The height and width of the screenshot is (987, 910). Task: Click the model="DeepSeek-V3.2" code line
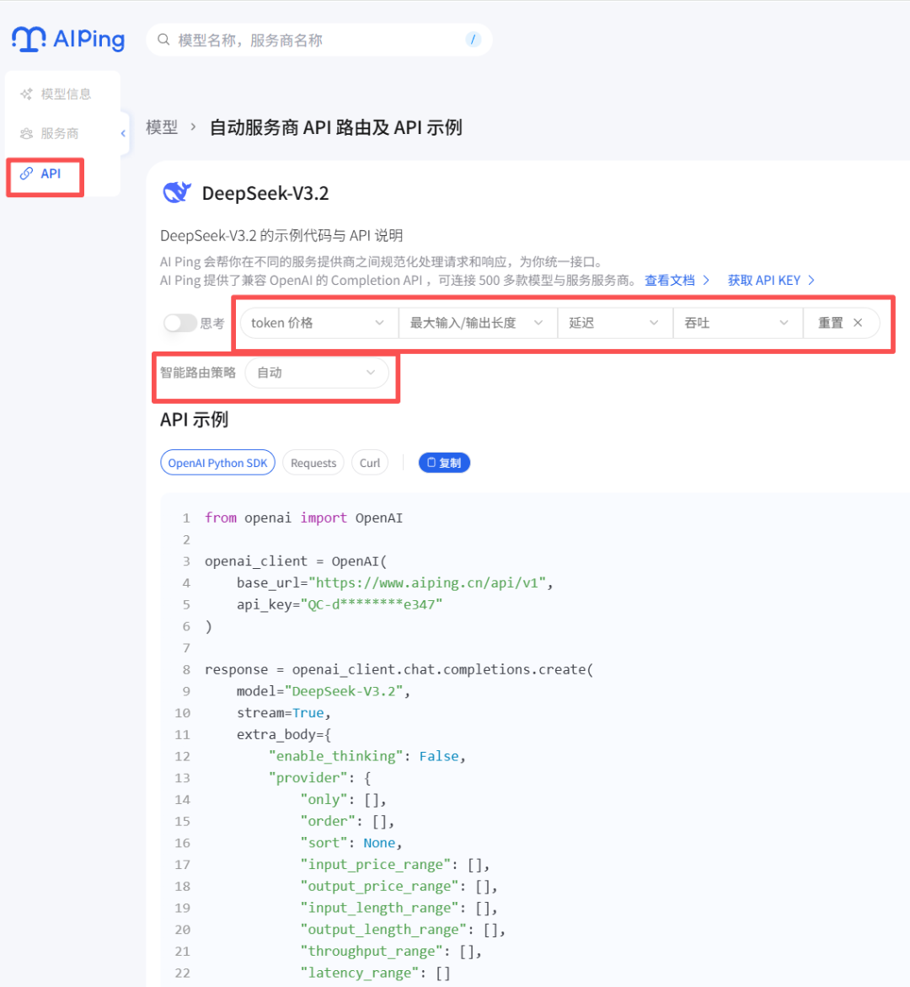[x=324, y=691]
